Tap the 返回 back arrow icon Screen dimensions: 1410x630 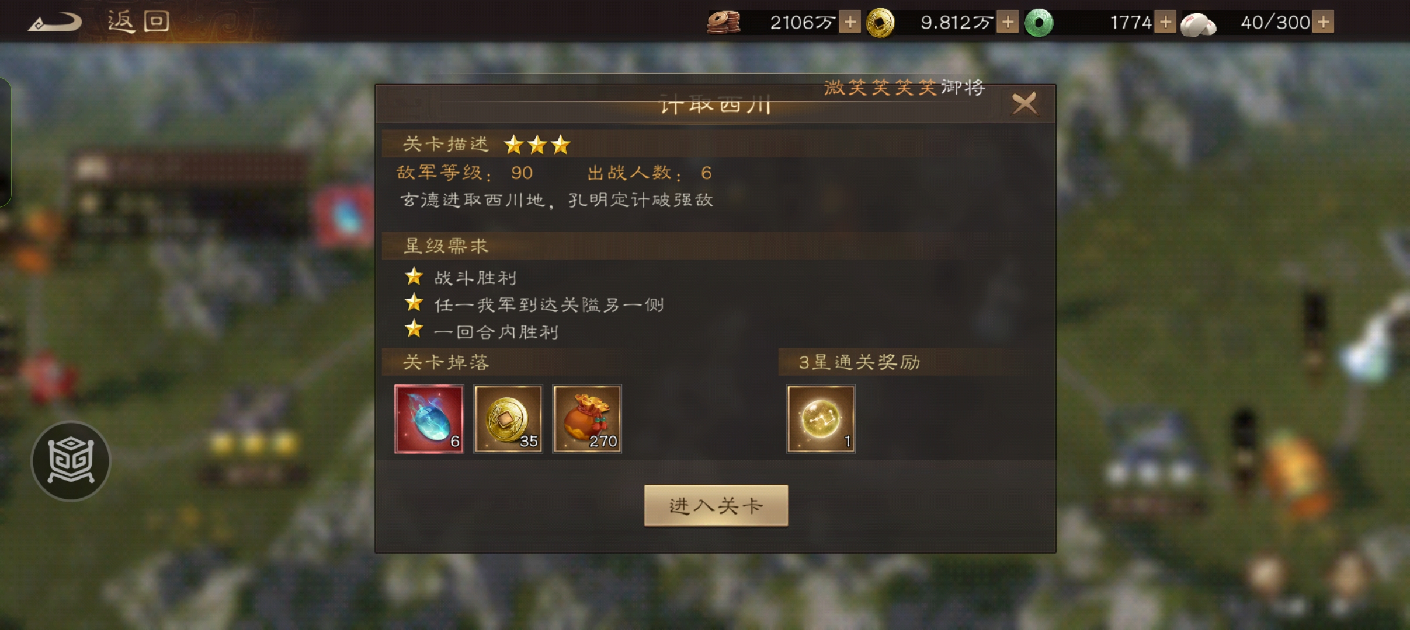tap(55, 22)
